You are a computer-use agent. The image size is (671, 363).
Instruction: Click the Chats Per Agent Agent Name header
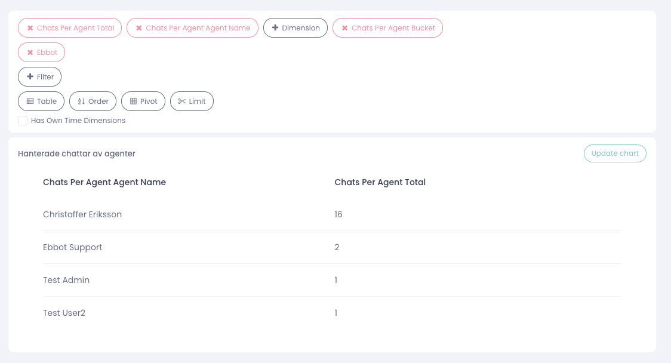click(104, 182)
